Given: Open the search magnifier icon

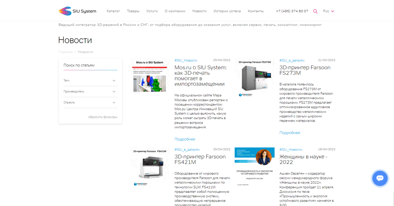Looking at the screenshot, I should 315,11.
